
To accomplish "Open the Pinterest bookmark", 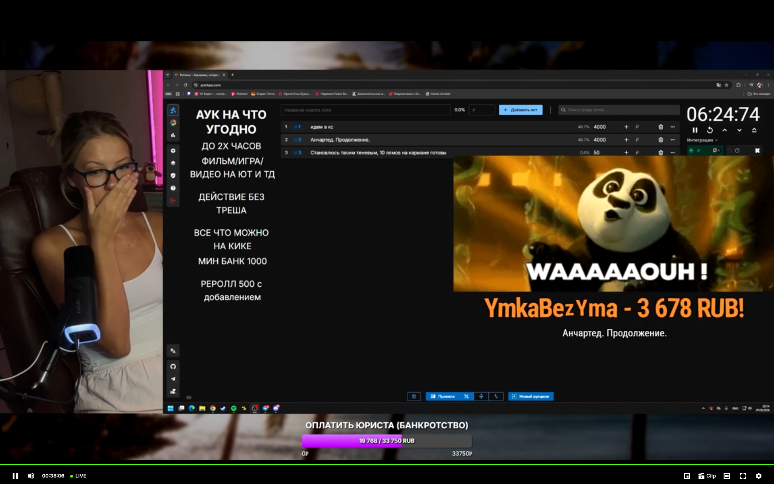I will coord(239,94).
